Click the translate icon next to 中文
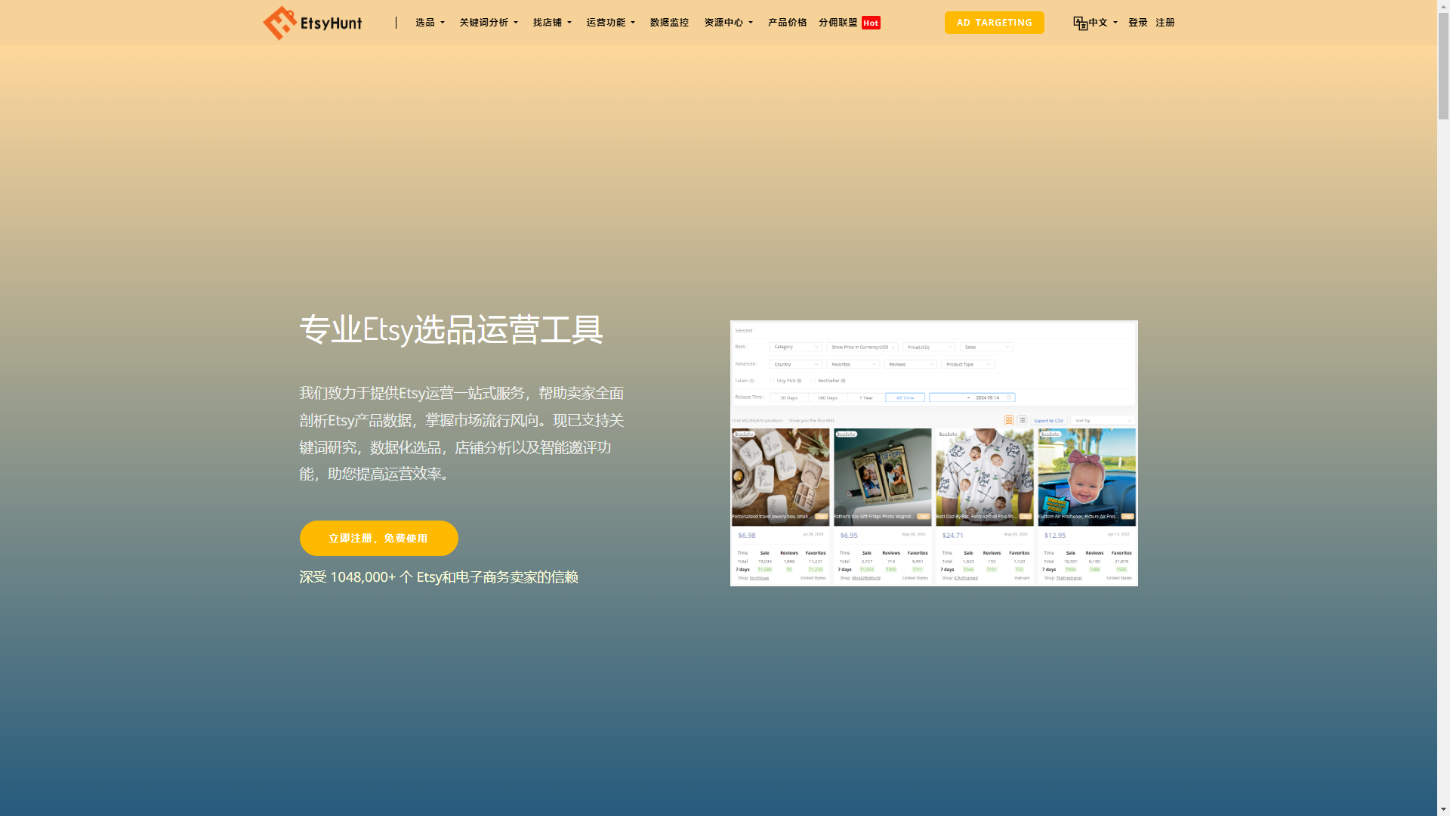The height and width of the screenshot is (816, 1450). coord(1080,23)
